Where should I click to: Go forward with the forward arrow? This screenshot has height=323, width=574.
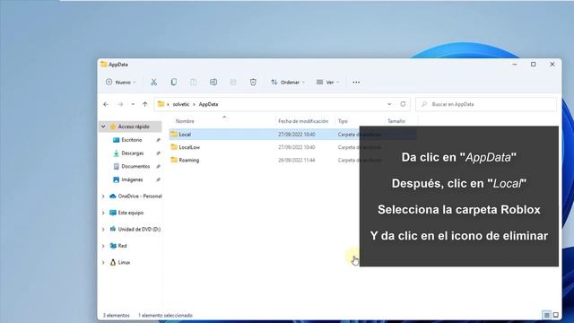[120, 104]
